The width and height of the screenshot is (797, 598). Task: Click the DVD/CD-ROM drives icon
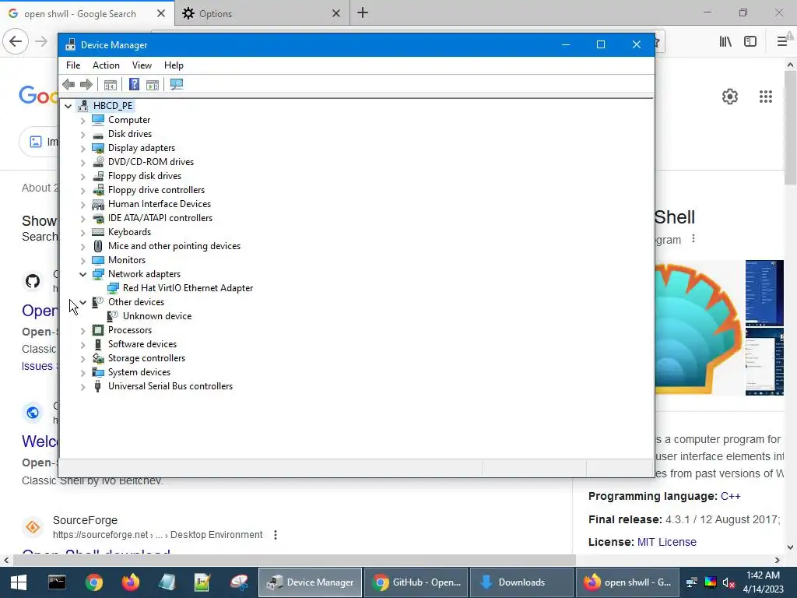[x=98, y=162]
